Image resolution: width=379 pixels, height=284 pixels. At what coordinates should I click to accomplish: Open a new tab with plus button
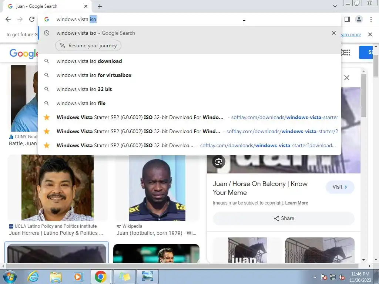[x=100, y=6]
